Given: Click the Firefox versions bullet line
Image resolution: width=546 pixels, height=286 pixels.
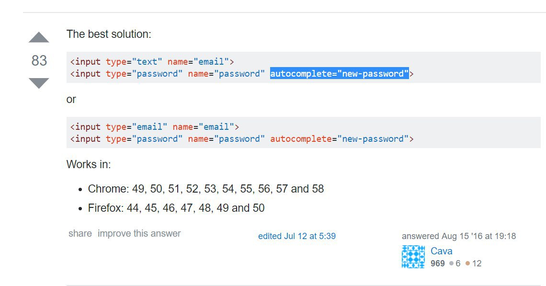Looking at the screenshot, I should 176,208.
